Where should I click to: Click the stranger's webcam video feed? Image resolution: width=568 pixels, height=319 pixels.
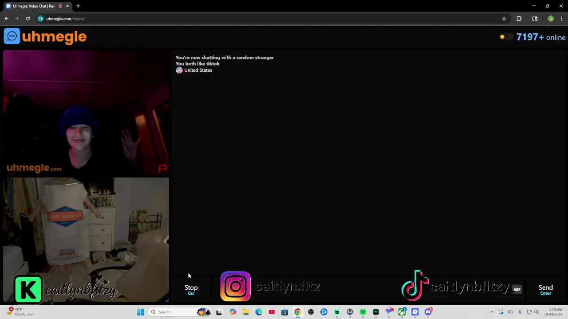click(86, 113)
